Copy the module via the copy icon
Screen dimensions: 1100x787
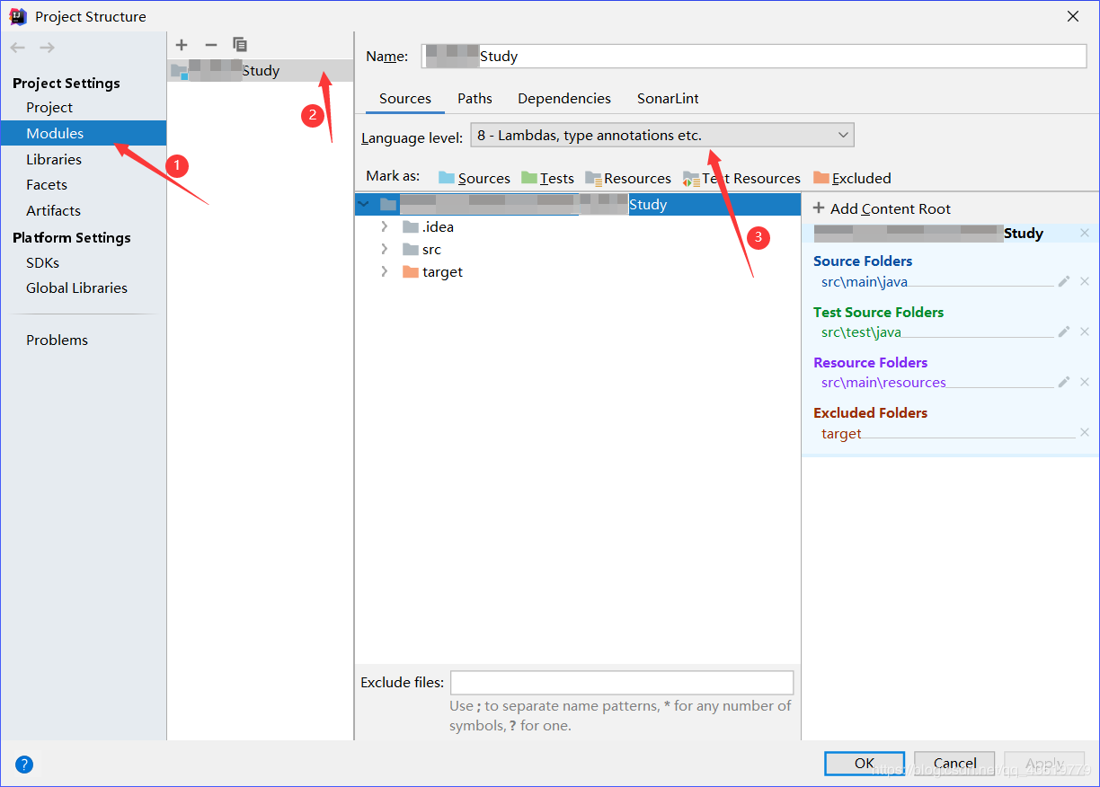pyautogui.click(x=239, y=44)
